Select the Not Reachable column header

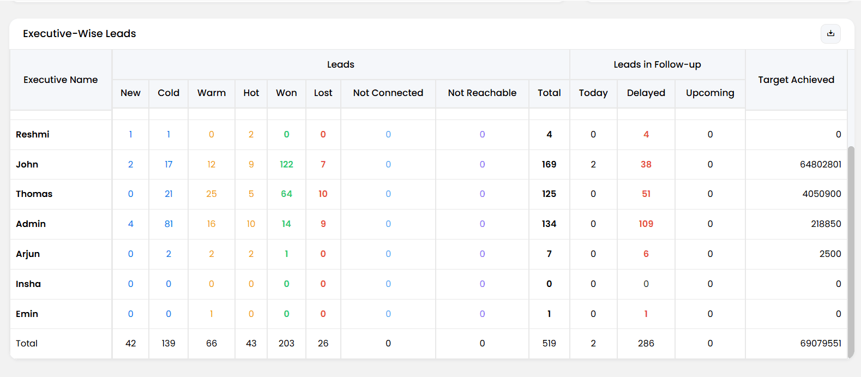point(482,93)
